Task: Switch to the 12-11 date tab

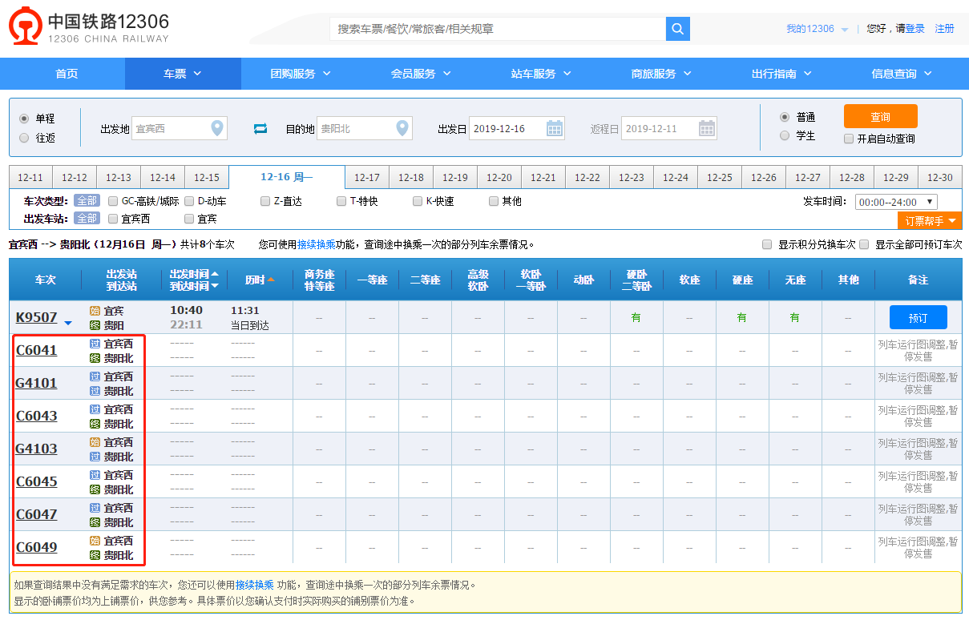Action: click(x=30, y=178)
